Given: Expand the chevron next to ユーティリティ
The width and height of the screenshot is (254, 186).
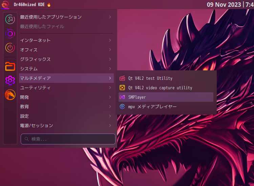Looking at the screenshot, I should point(110,88).
